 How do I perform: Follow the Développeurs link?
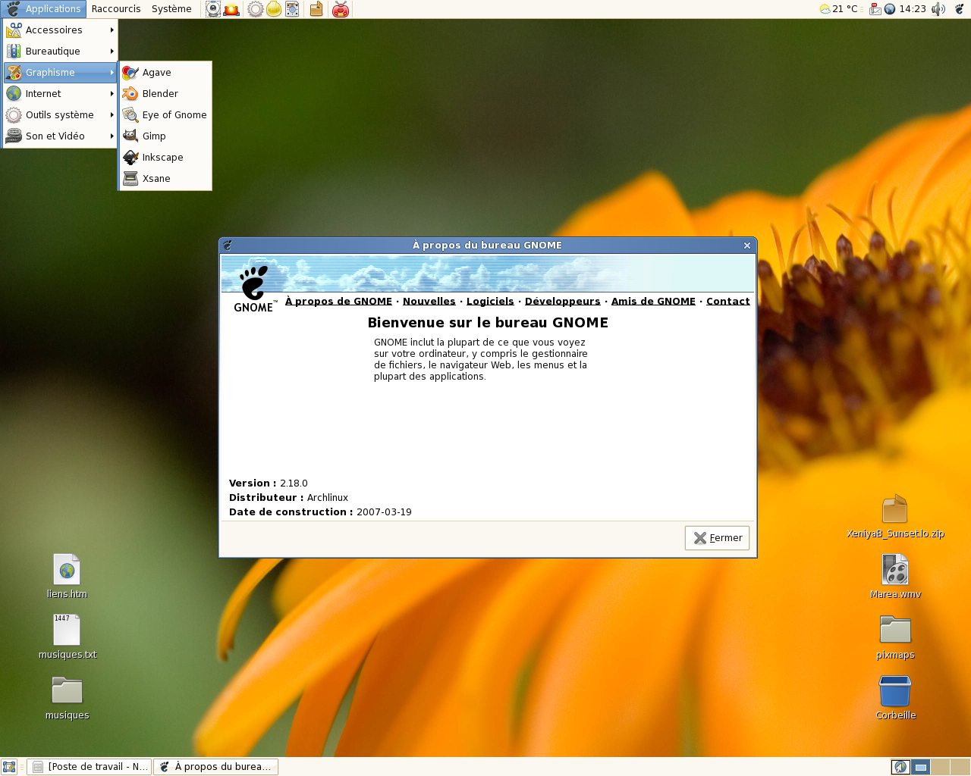coord(562,302)
